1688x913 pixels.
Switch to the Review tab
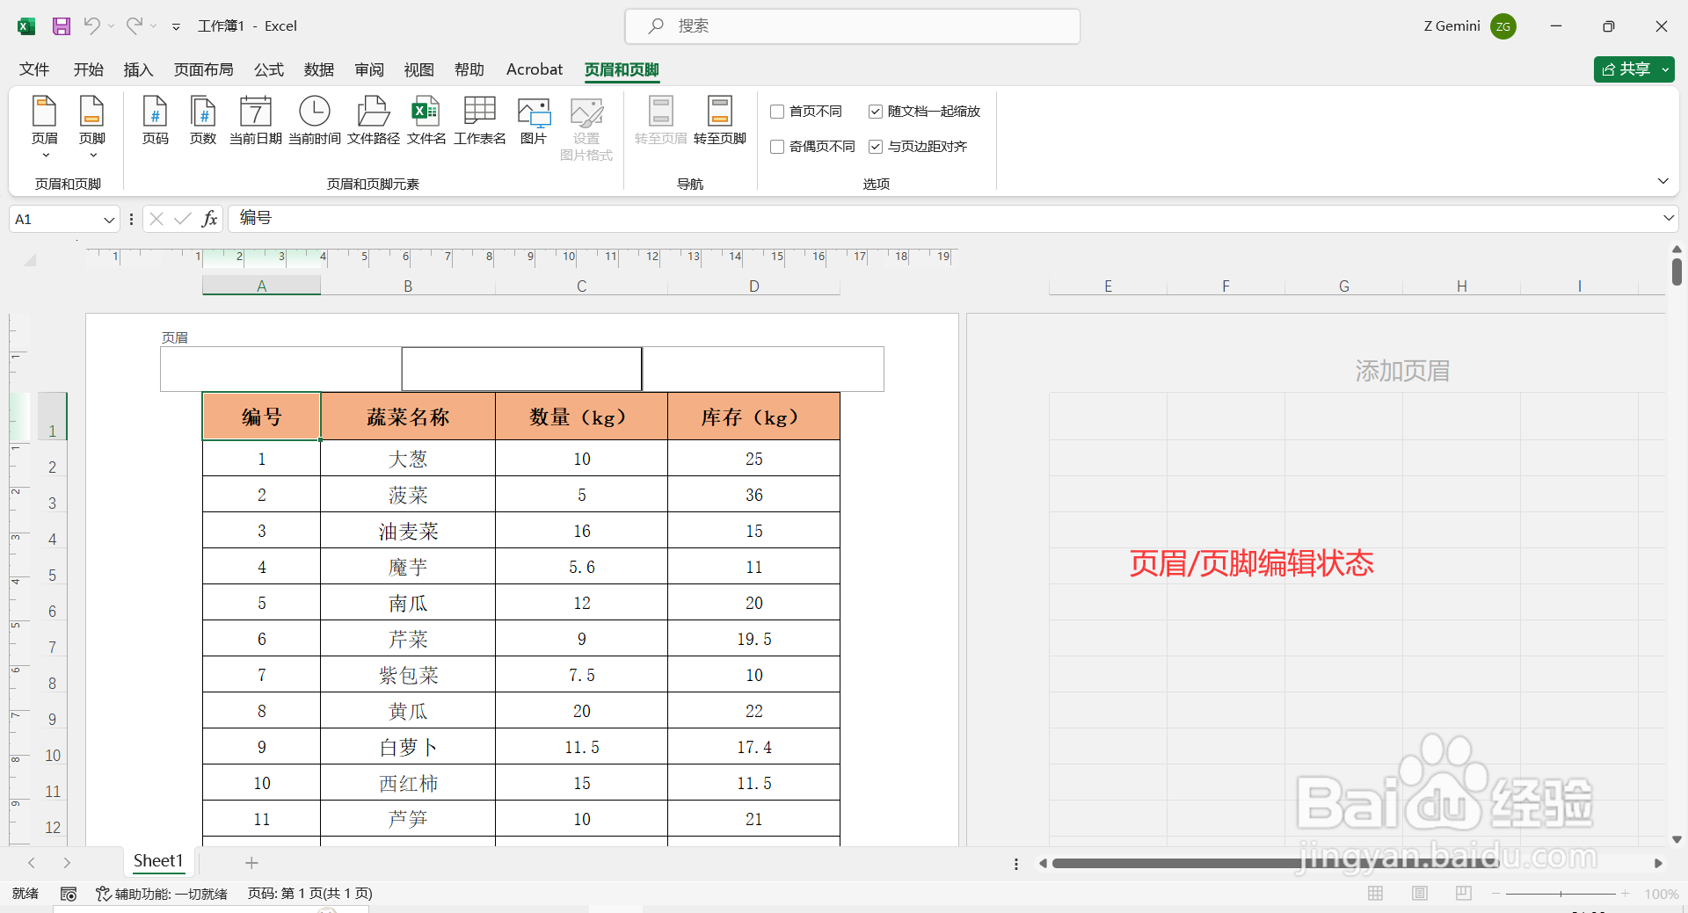tap(369, 69)
